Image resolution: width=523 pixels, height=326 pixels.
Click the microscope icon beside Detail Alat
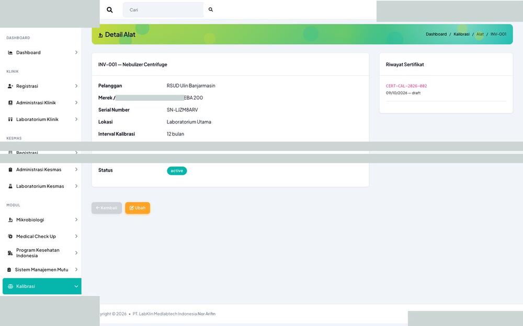pyautogui.click(x=100, y=35)
